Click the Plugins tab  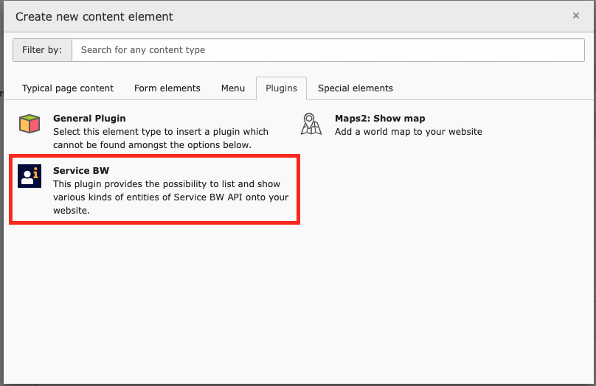[x=281, y=88]
